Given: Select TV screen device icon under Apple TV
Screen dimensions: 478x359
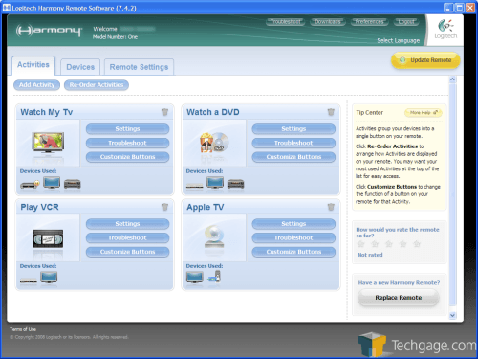Looking at the screenshot, I should (x=195, y=278).
